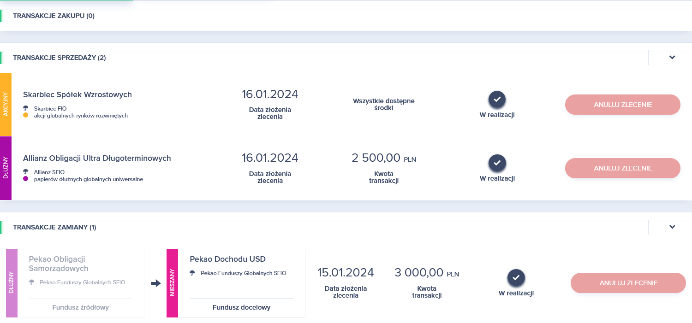Open fund Skarbiec Spółek Wzrostowych
Viewport: 692px width, 323px height.
pos(78,94)
